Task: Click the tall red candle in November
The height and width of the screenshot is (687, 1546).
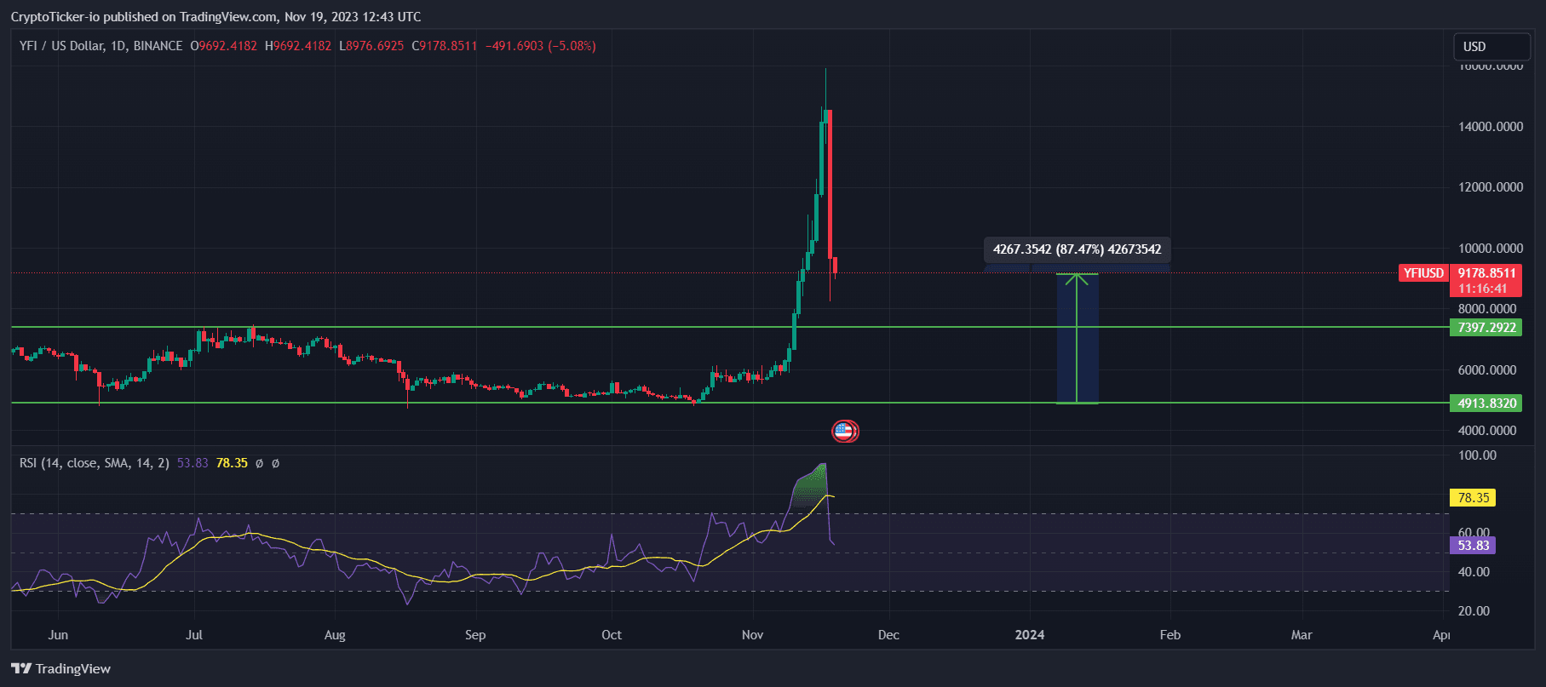Action: [x=830, y=183]
